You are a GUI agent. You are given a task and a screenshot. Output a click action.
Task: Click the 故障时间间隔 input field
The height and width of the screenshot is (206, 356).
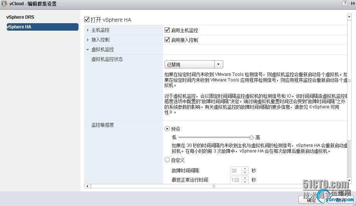(236, 170)
